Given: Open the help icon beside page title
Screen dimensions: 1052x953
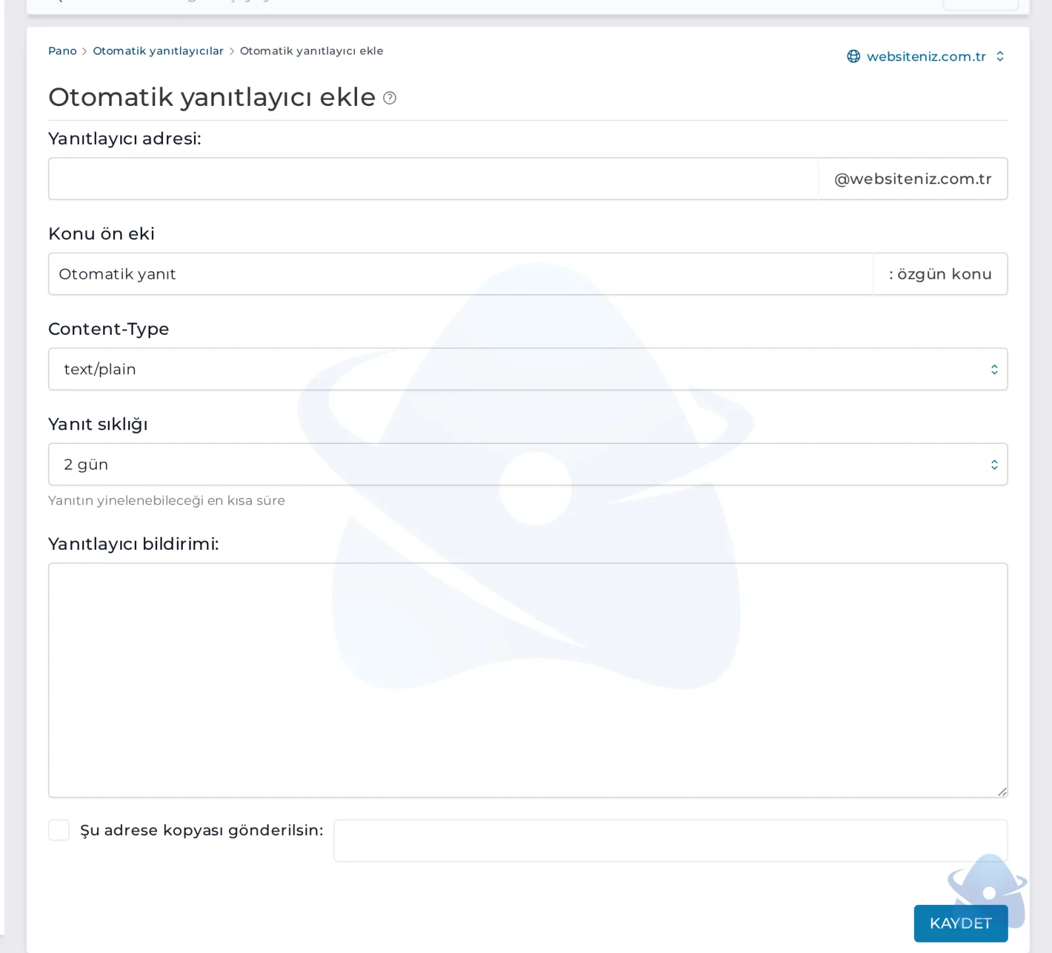Looking at the screenshot, I should coord(389,98).
